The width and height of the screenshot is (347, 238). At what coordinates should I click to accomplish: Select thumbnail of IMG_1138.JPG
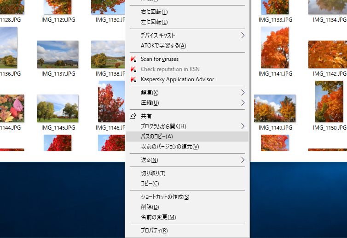click(108, 54)
